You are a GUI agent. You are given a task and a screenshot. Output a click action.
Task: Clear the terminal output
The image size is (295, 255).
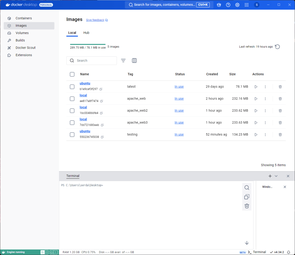pyautogui.click(x=247, y=206)
